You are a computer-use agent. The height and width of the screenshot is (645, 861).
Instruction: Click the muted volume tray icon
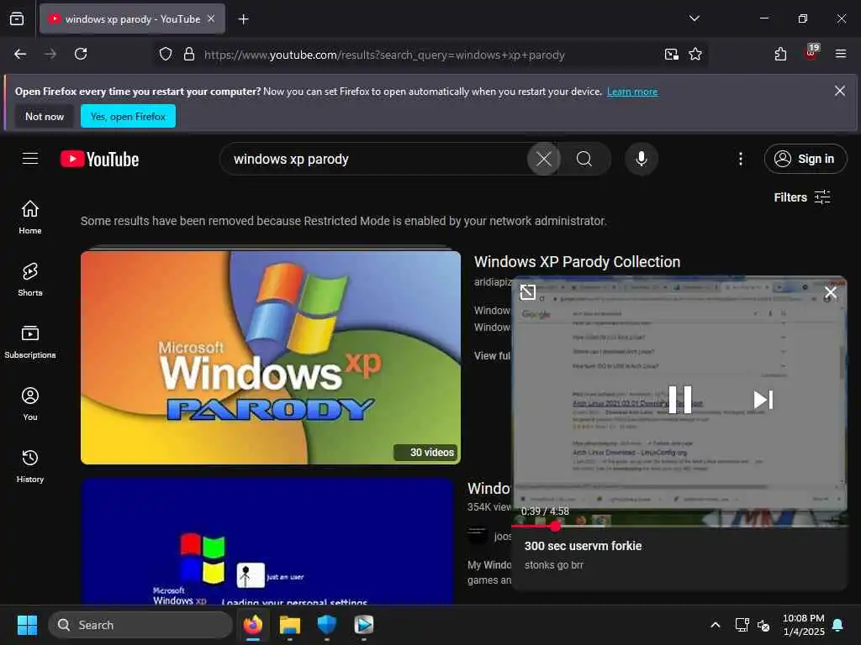763,625
